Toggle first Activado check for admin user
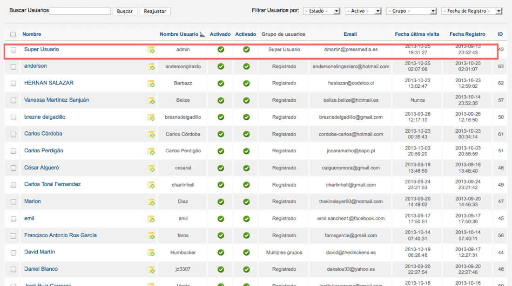The image size is (512, 286). tap(221, 50)
